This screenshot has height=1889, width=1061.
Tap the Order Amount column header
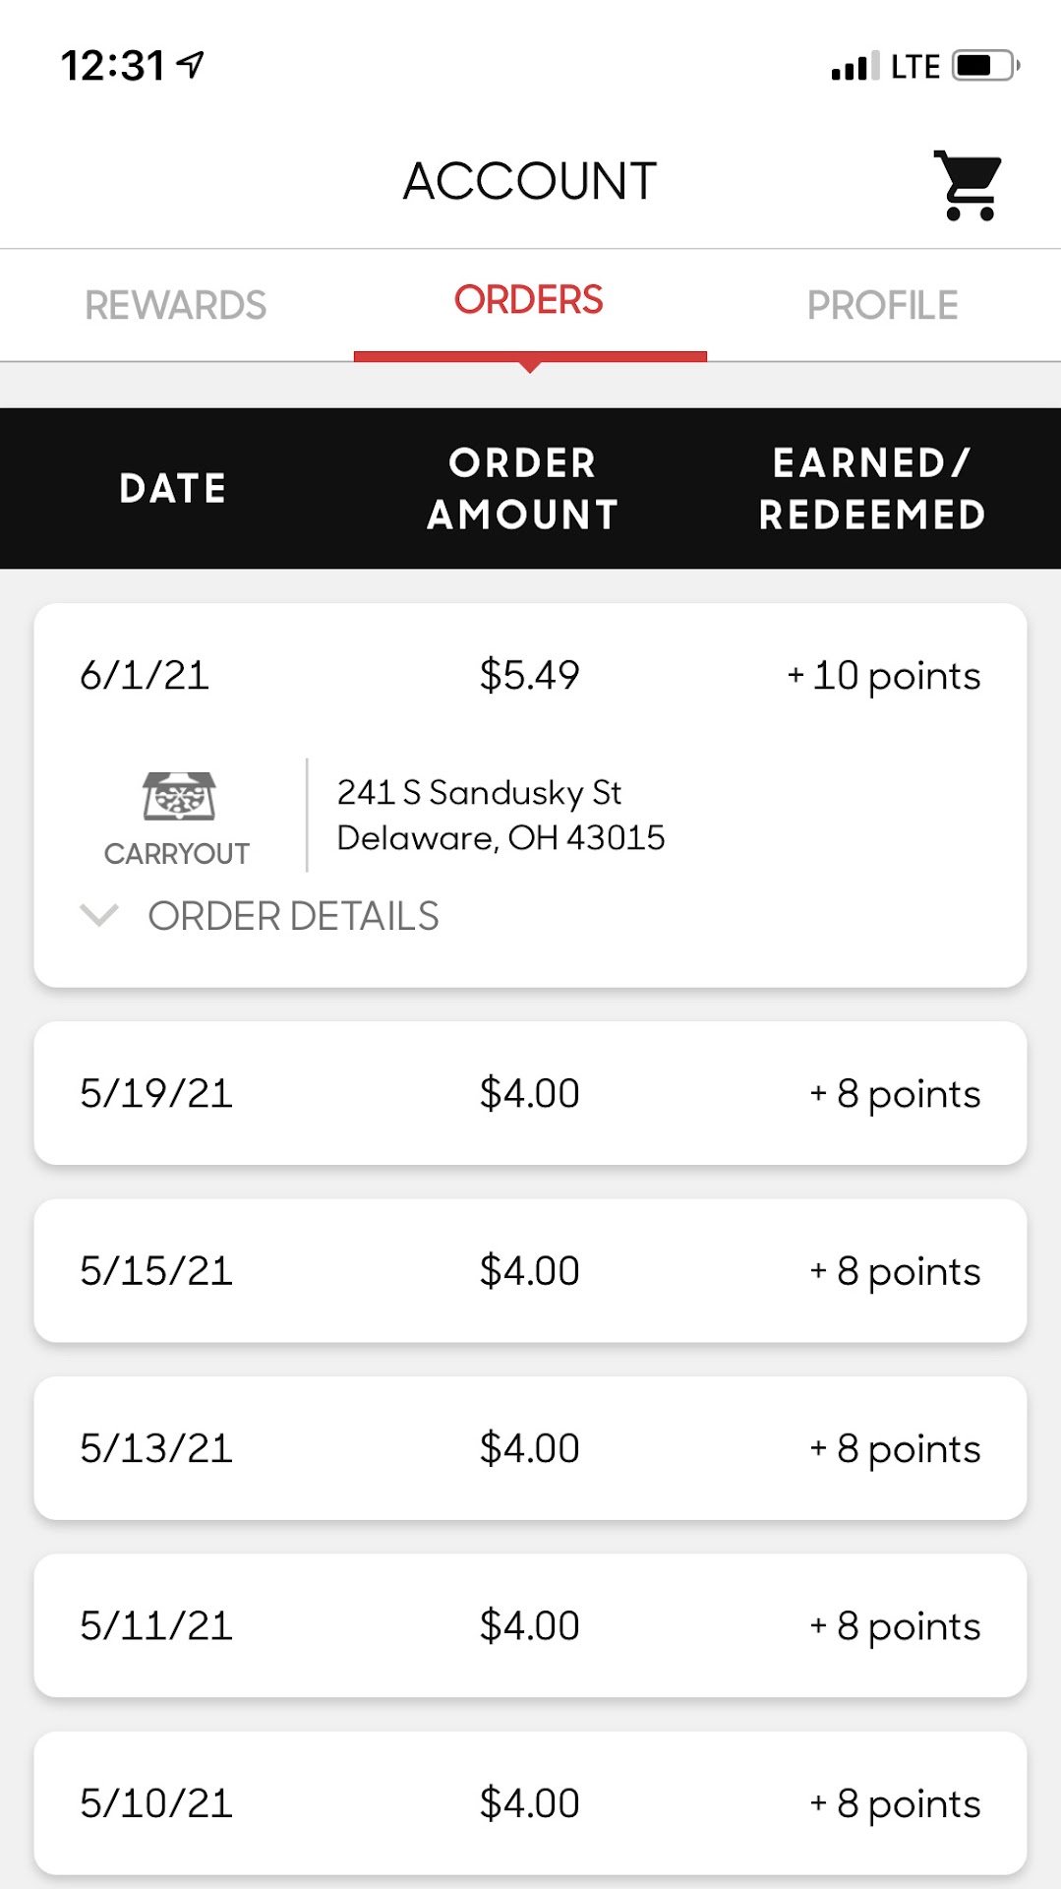(x=523, y=488)
